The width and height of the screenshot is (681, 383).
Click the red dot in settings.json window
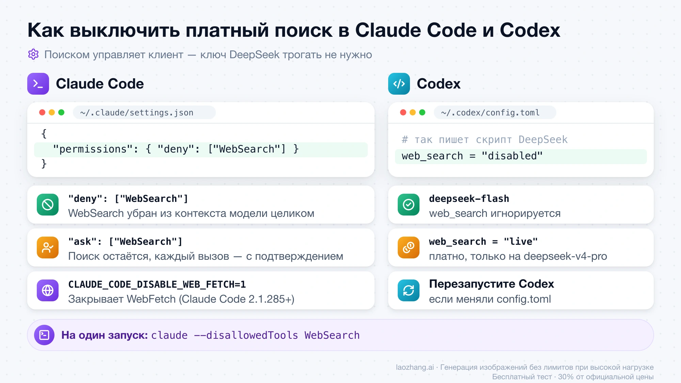tap(42, 112)
